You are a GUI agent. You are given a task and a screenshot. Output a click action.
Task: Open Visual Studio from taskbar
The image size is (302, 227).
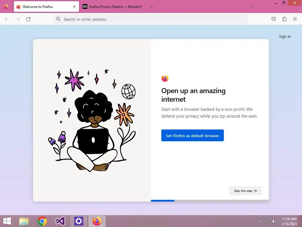60,221
